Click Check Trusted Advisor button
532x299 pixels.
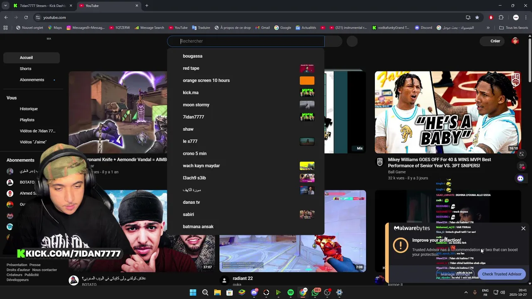(502, 274)
